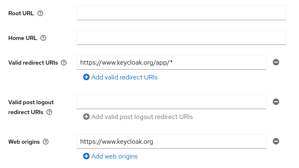Show Web origins help tooltip
Viewport: 299px width, 168px height.
click(x=46, y=142)
